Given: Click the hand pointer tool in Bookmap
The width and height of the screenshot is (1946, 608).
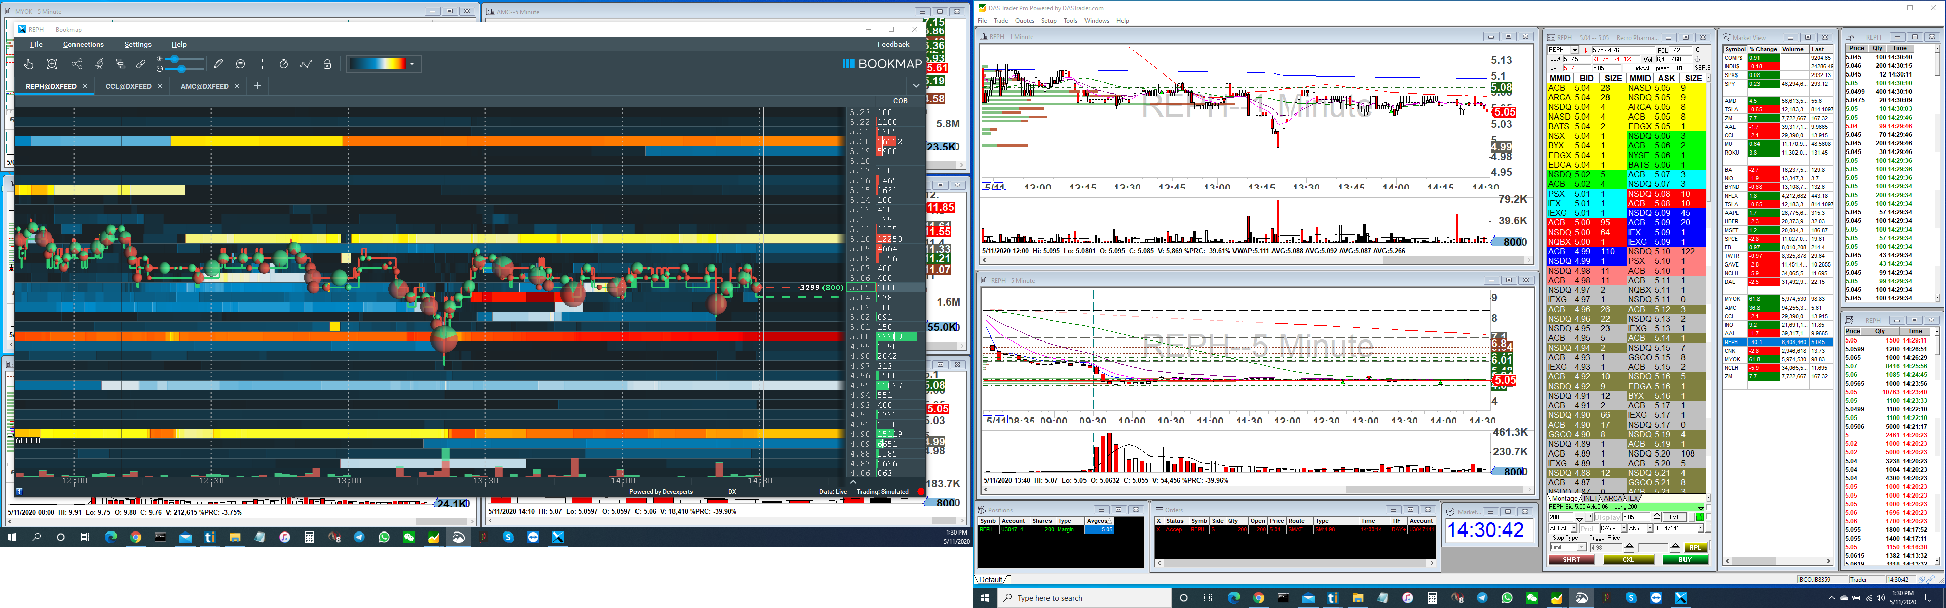Looking at the screenshot, I should (x=29, y=64).
